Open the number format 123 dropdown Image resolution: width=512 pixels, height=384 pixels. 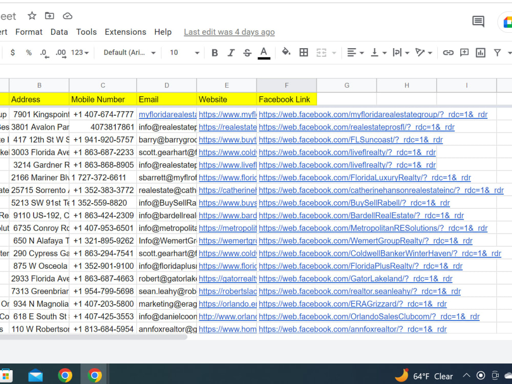point(80,53)
